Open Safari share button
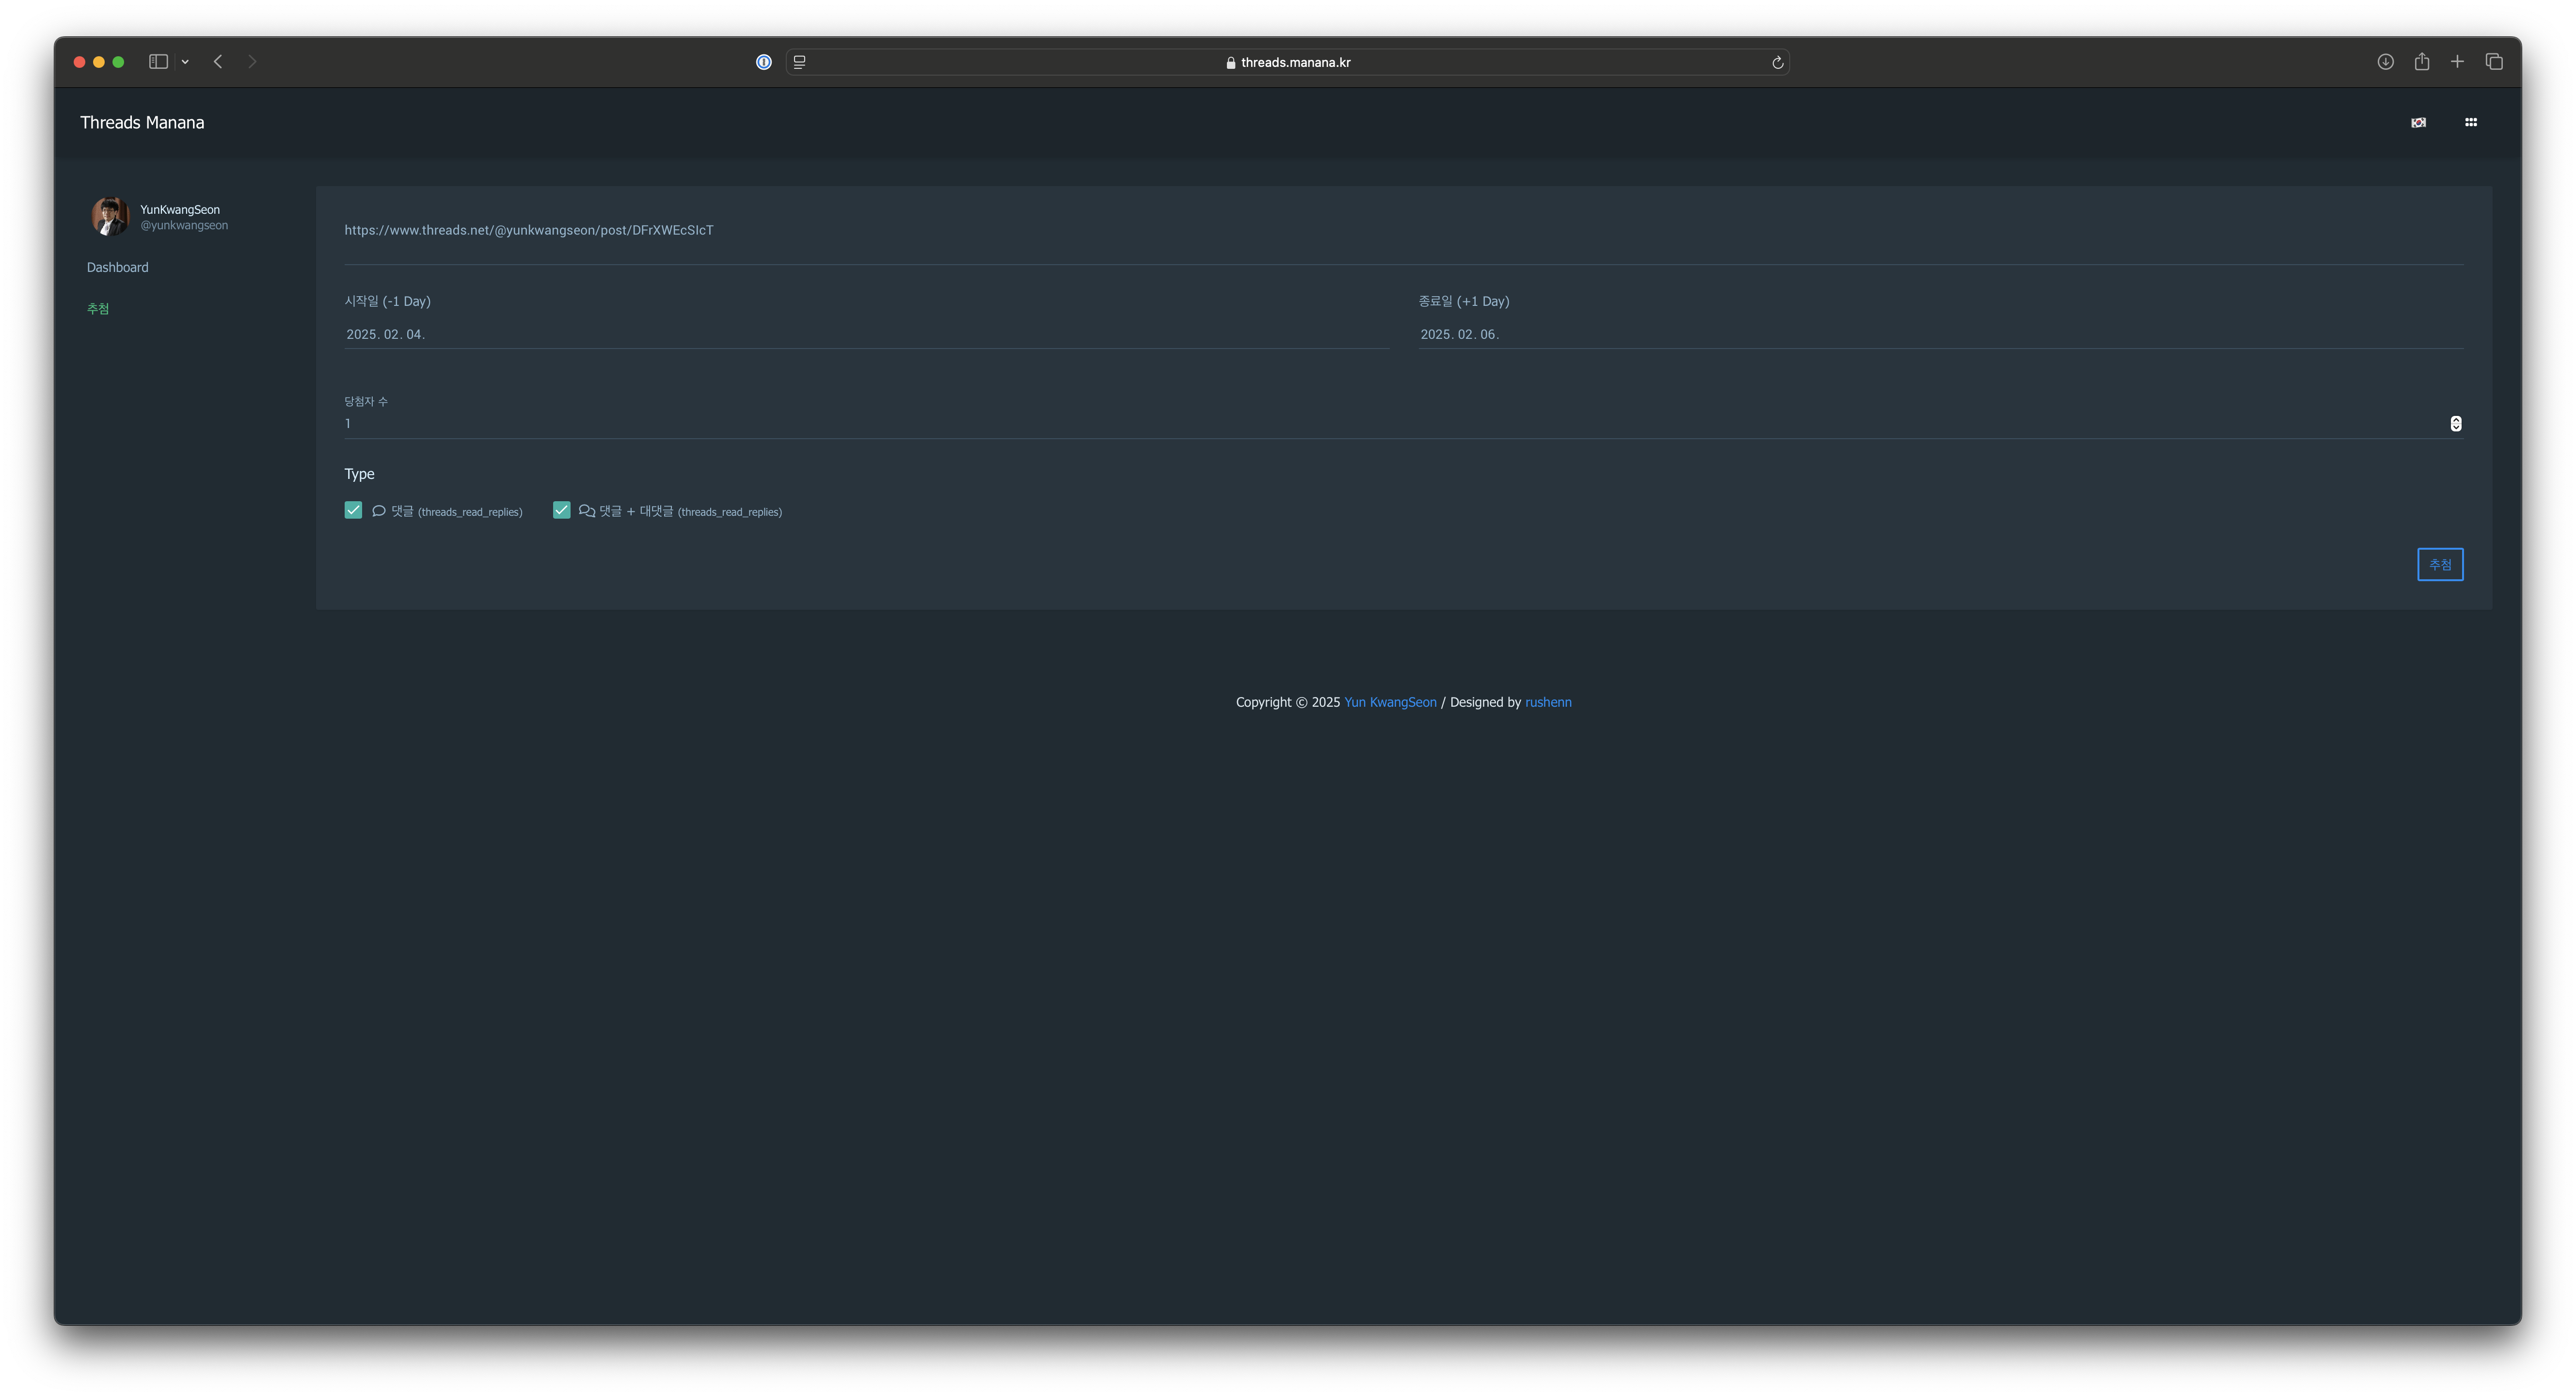2576x1397 pixels. tap(2422, 62)
